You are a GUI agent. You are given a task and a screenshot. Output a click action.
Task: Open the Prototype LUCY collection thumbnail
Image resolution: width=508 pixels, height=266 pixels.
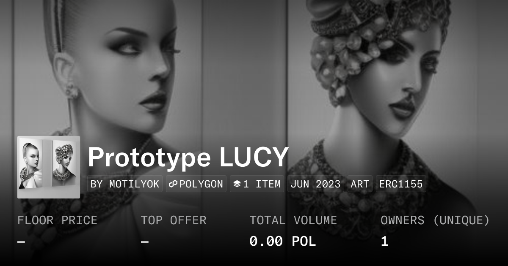coord(49,167)
